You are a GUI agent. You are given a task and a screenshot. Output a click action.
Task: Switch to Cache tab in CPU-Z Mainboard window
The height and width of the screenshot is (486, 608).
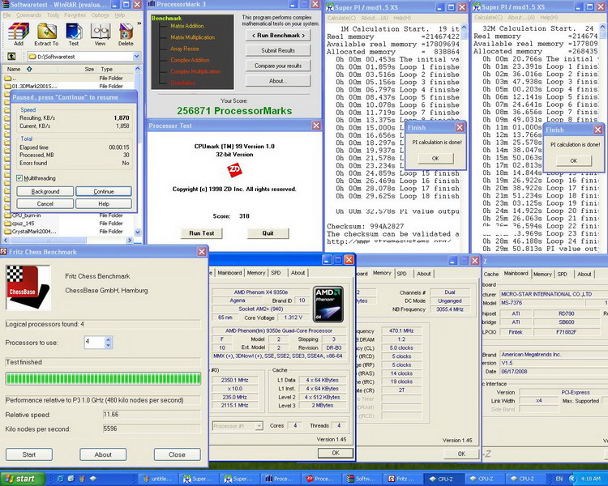click(491, 274)
